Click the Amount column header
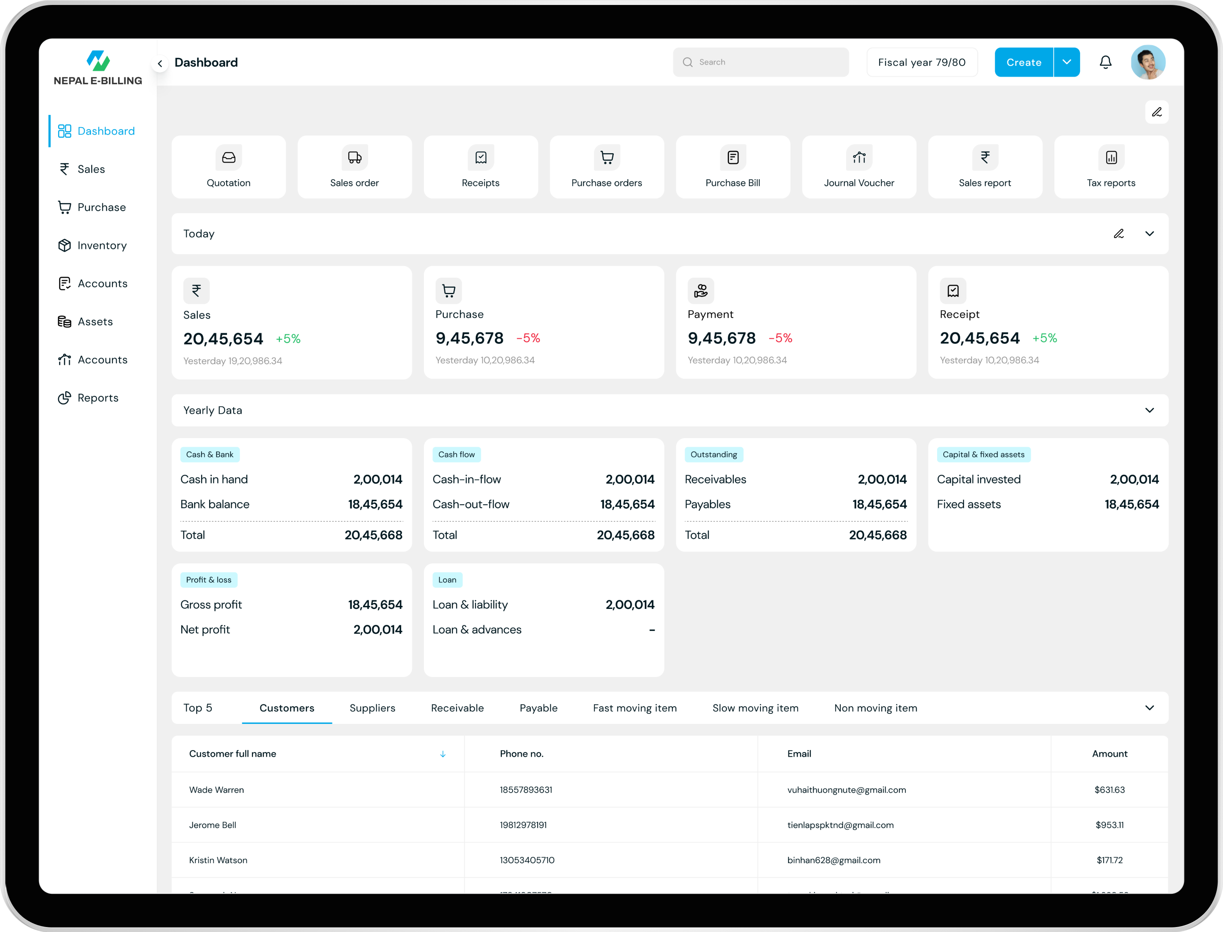 coord(1109,754)
